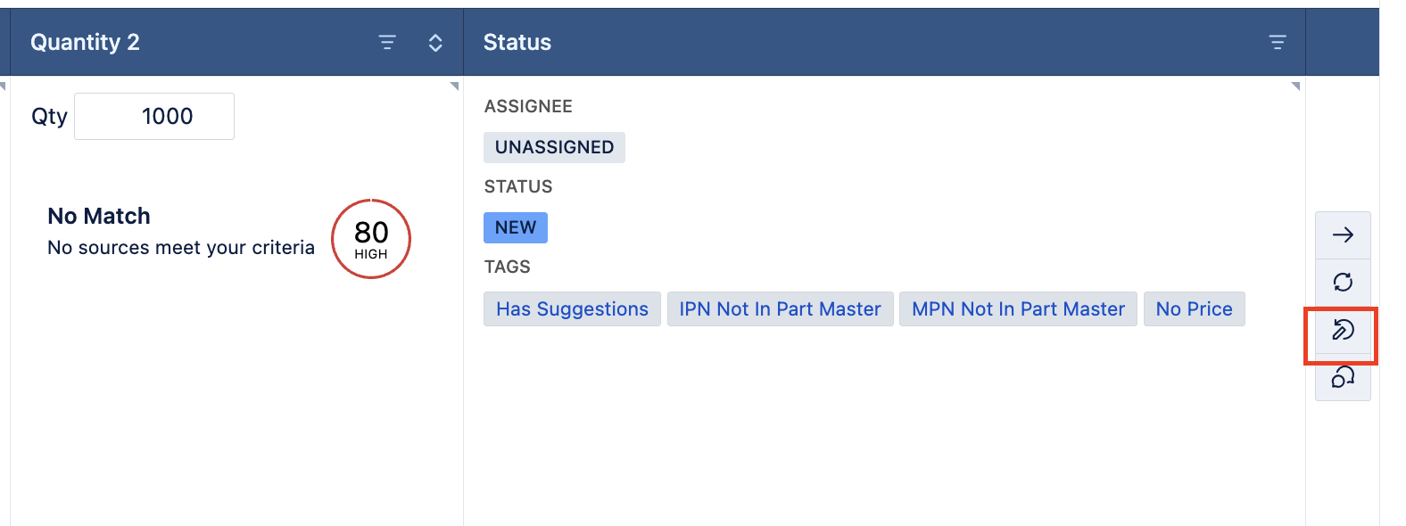Click the Status cell corner triangle
Screen dimensions: 1406x526
point(1295,86)
